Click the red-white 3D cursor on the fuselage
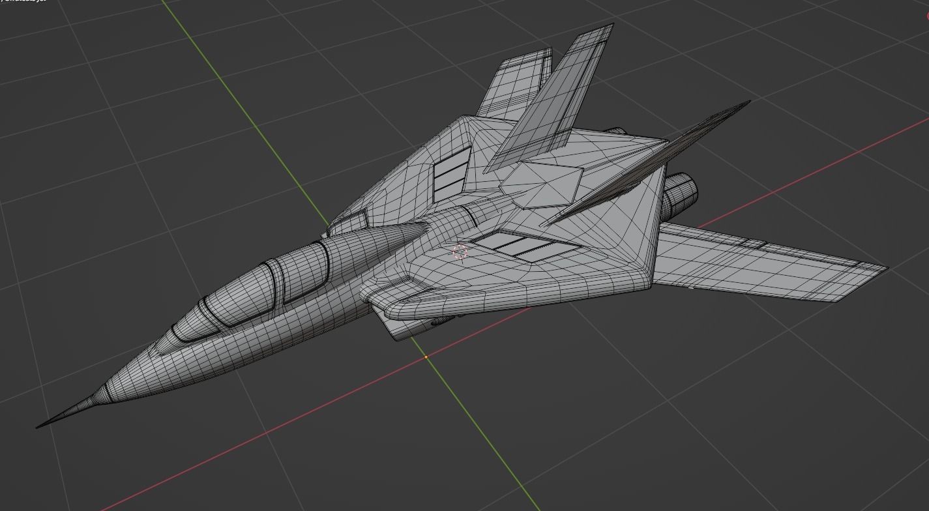The image size is (929, 511). pos(460,252)
